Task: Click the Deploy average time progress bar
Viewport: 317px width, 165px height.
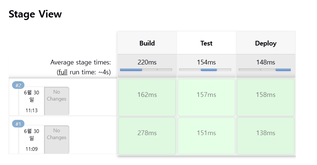Action: click(264, 70)
